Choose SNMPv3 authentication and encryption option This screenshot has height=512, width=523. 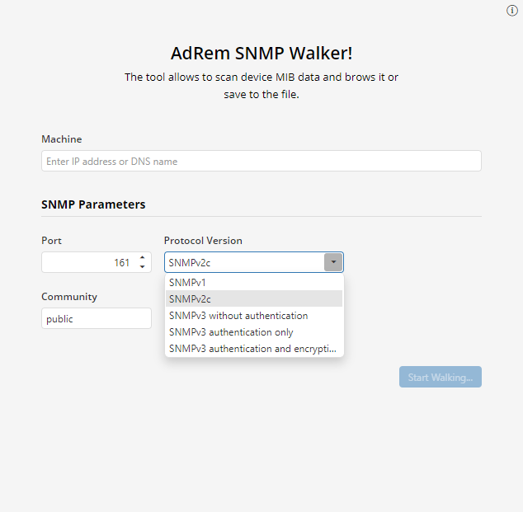pos(254,349)
